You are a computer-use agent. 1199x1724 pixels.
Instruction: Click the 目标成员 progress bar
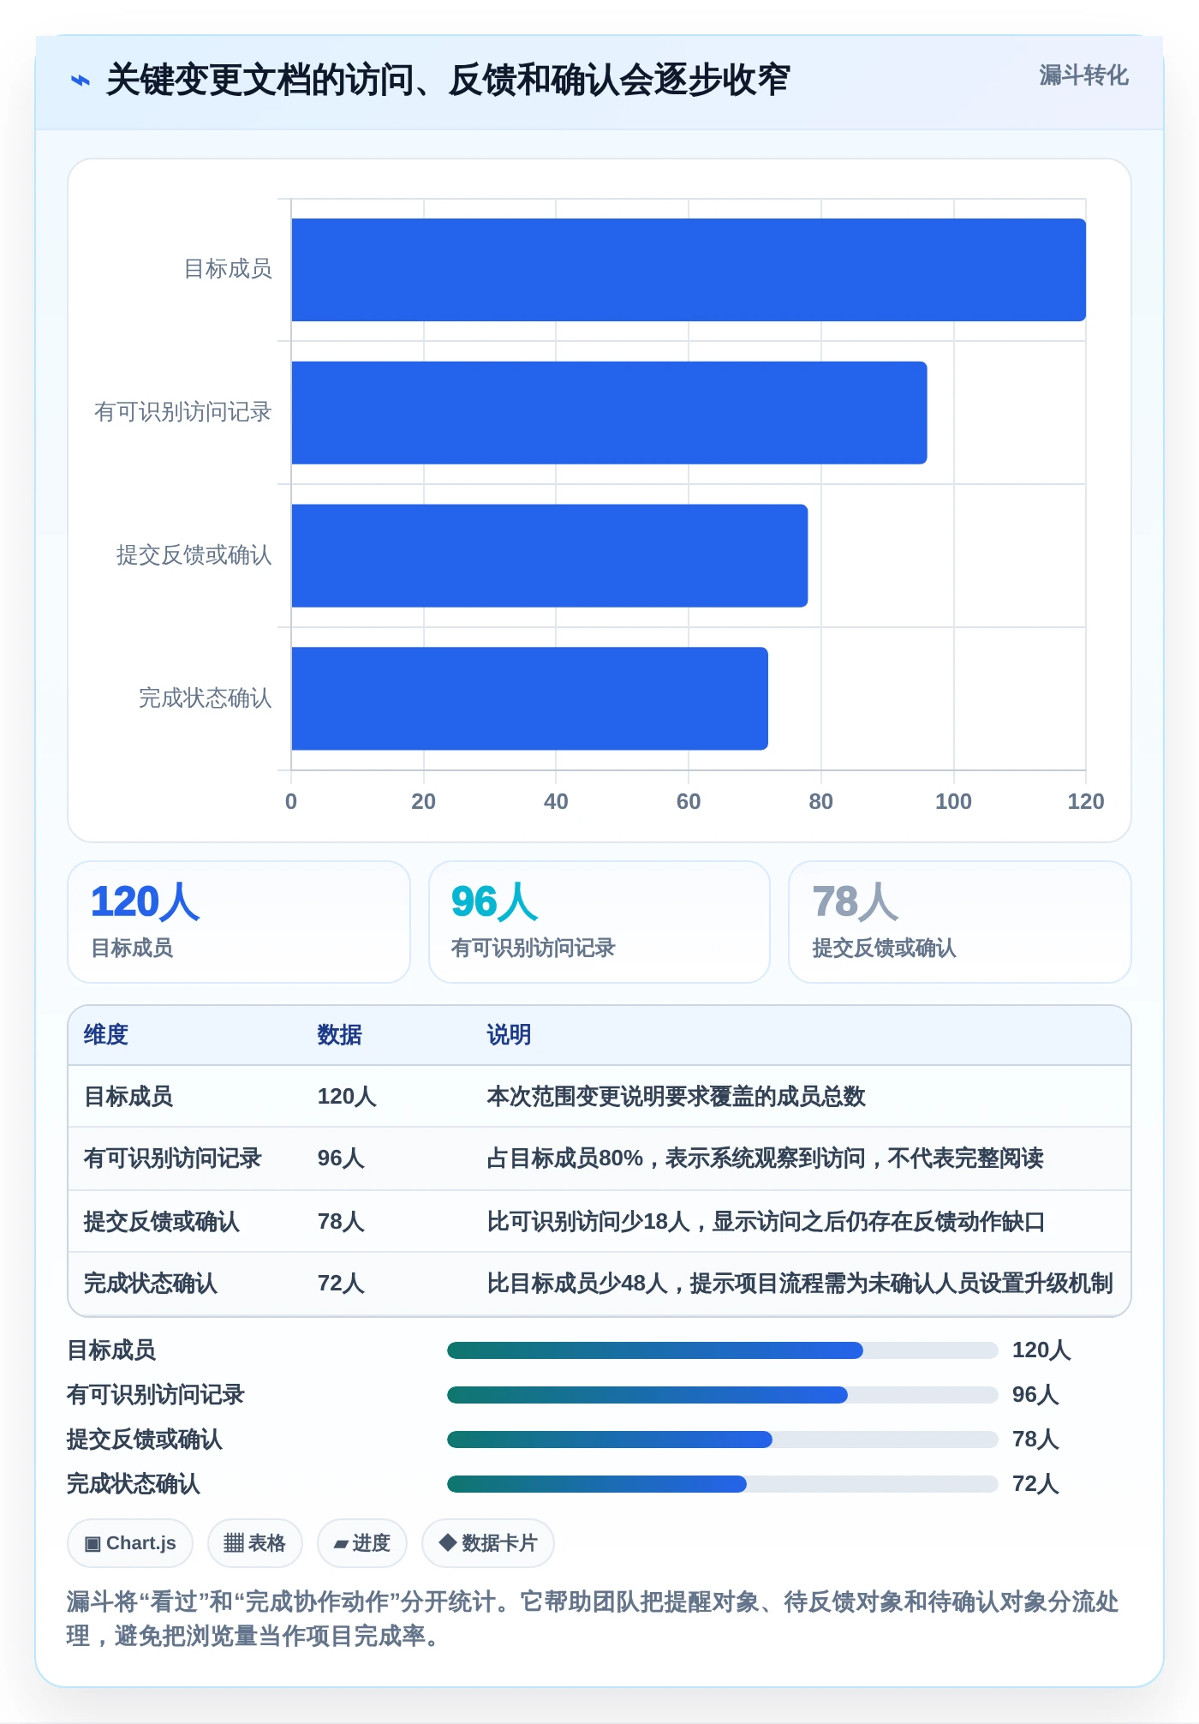click(x=722, y=1350)
